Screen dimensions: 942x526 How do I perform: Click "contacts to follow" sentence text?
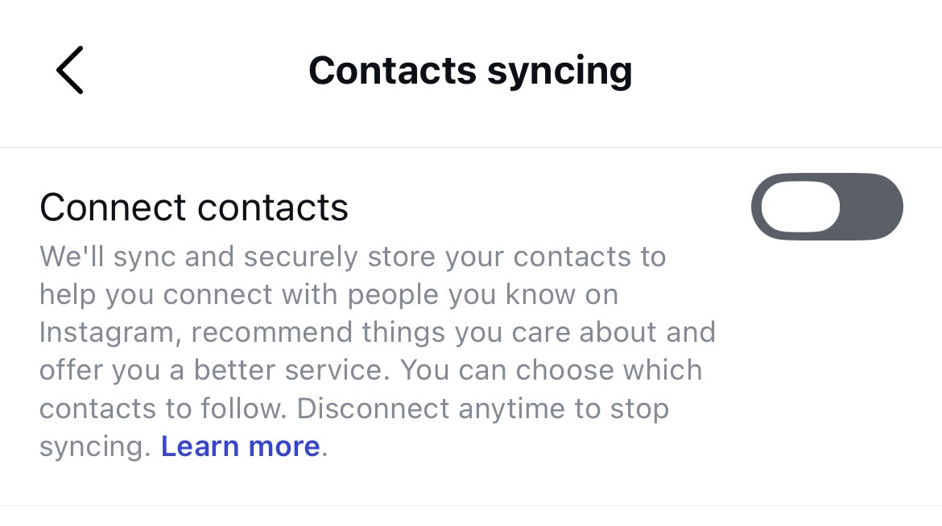pyautogui.click(x=161, y=408)
